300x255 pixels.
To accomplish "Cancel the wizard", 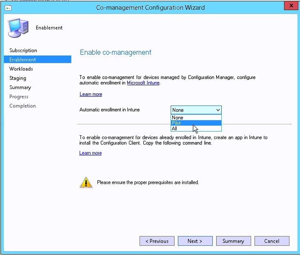I will click(x=272, y=241).
